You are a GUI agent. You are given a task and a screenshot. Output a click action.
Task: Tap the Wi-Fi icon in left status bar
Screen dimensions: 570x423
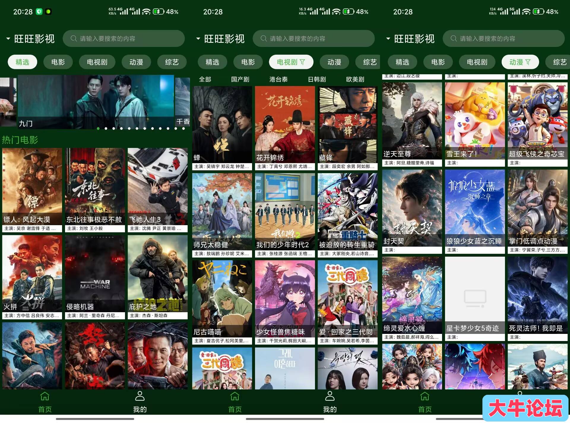coord(146,12)
